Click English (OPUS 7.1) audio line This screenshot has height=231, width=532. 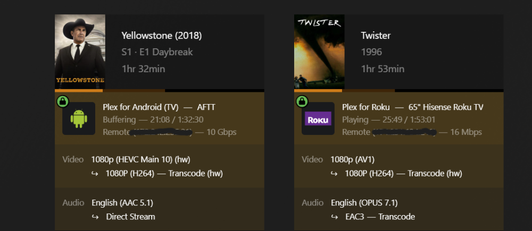click(364, 203)
